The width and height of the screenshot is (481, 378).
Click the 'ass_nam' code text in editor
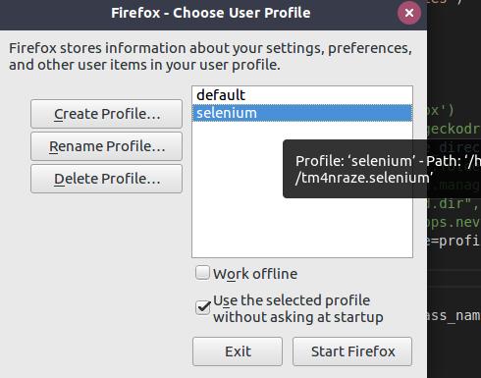click(x=454, y=315)
